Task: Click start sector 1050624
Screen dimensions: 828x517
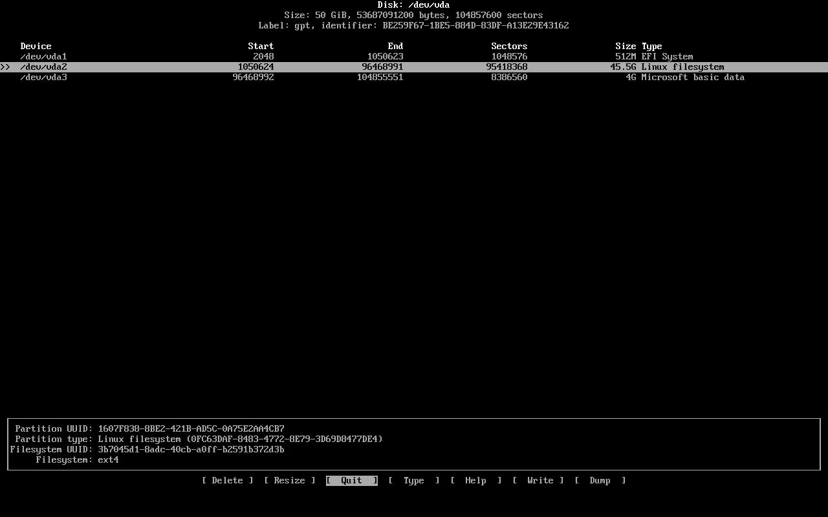Action: pyautogui.click(x=256, y=67)
